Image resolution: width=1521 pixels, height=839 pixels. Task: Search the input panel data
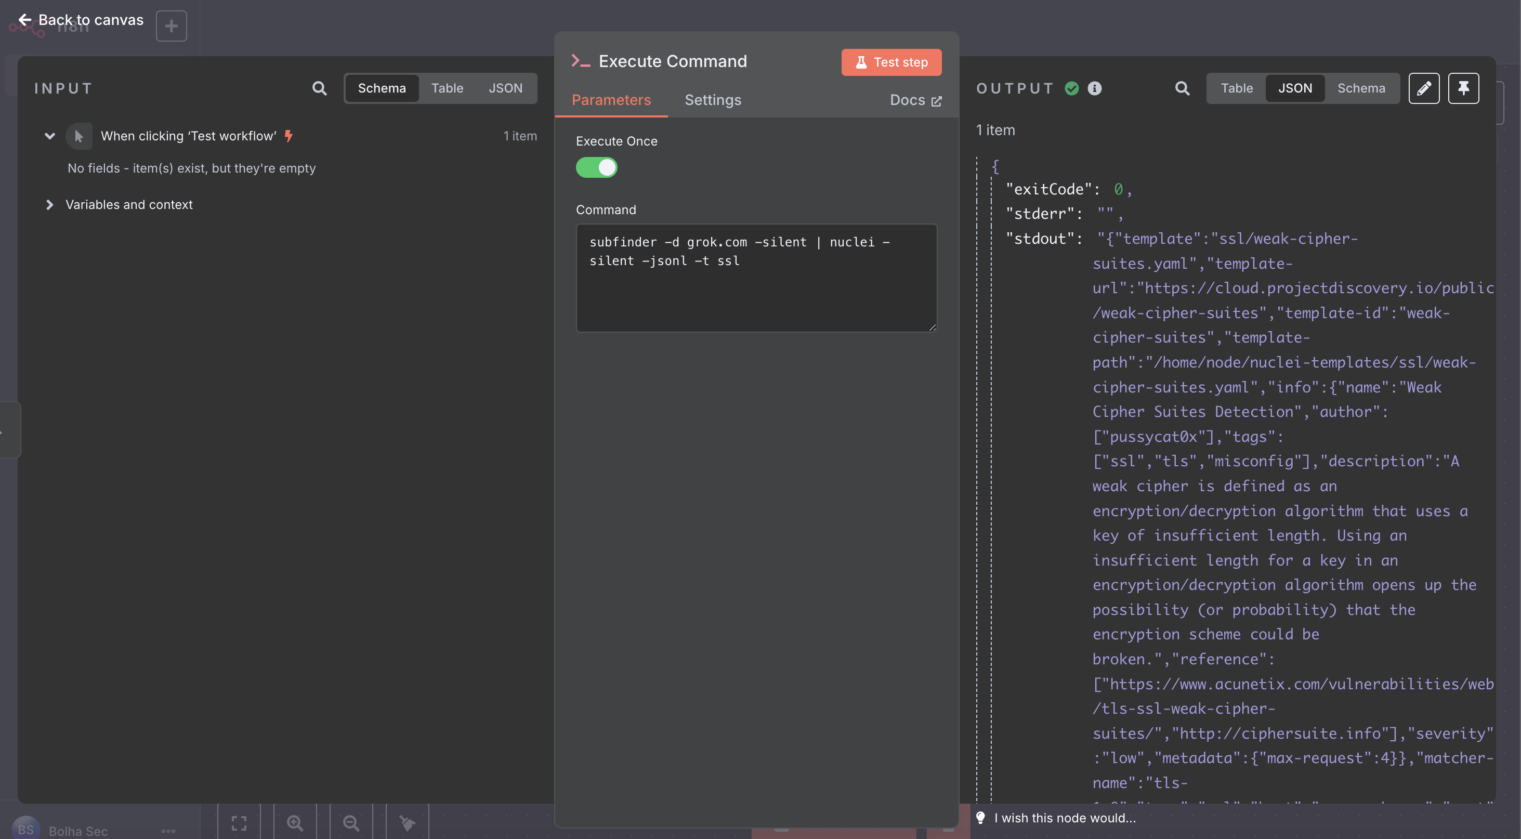320,88
